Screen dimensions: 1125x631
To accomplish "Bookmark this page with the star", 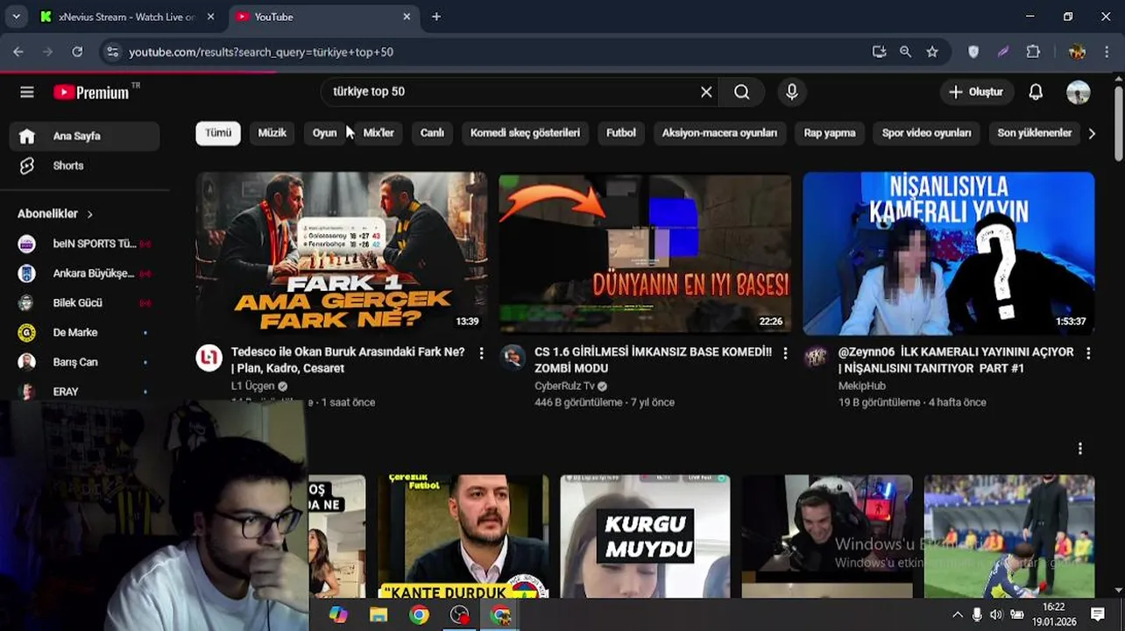I will 932,52.
